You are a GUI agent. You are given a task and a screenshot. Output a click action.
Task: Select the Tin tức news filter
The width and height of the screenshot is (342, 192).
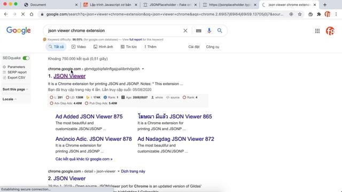129,47
